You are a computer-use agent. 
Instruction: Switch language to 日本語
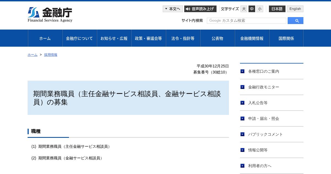[277, 9]
